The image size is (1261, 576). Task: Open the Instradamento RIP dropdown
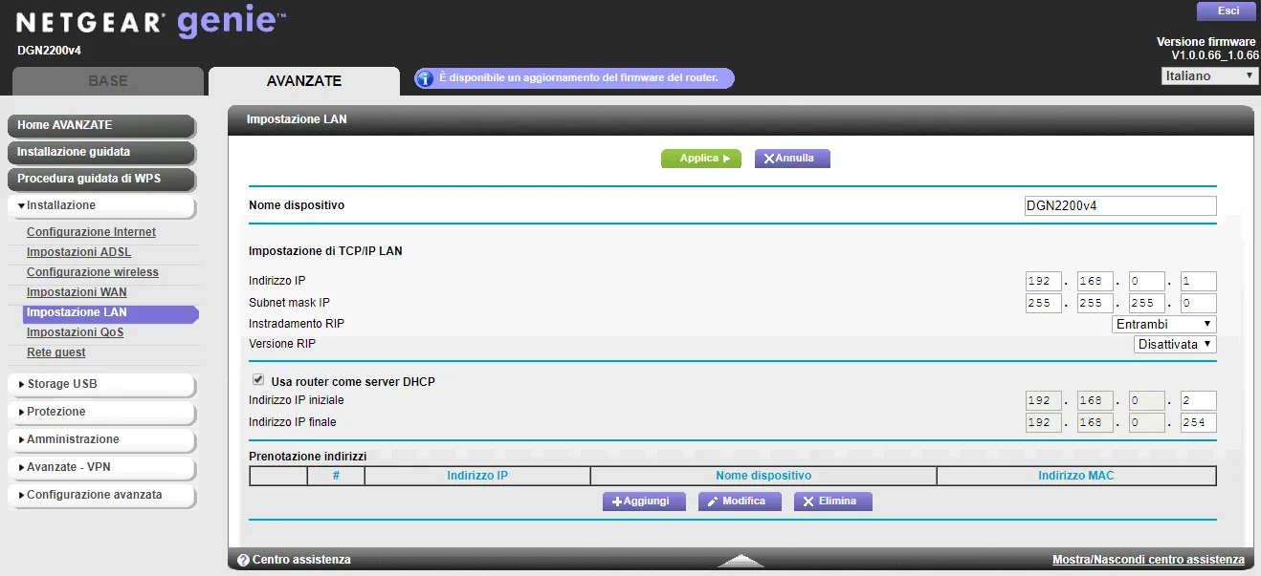tap(1165, 324)
